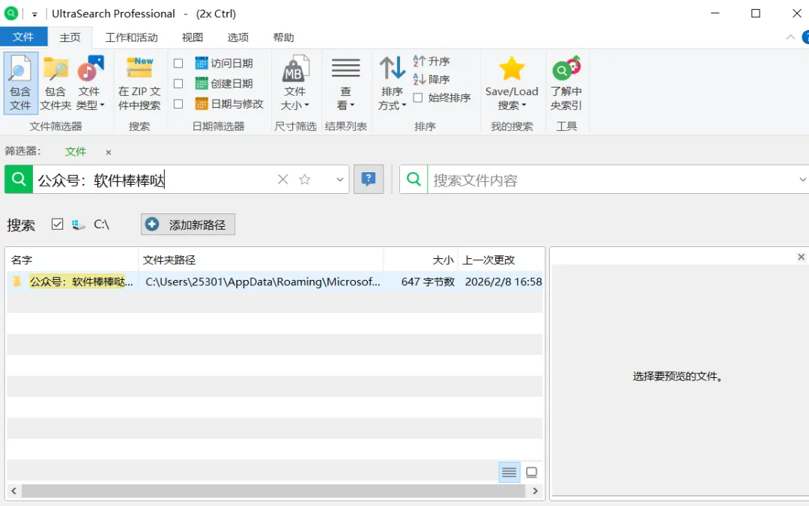Open the File (文件) menu tab
Viewport: 809px width, 506px height.
point(23,37)
